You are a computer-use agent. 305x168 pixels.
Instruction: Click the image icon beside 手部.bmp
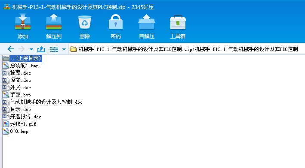point(6,95)
